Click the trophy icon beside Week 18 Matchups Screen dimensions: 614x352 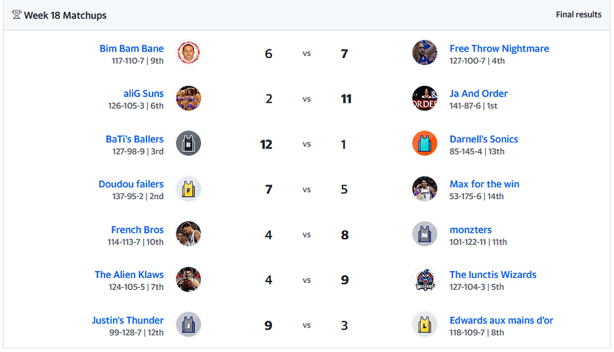17,15
